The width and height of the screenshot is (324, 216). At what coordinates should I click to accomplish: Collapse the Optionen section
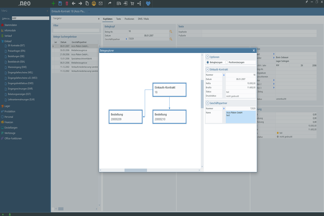207,57
